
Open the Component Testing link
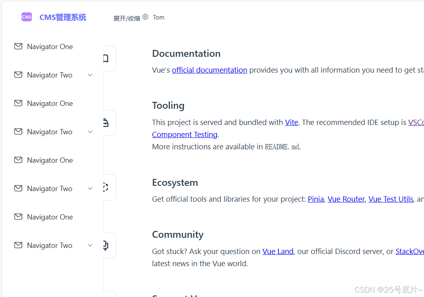185,135
